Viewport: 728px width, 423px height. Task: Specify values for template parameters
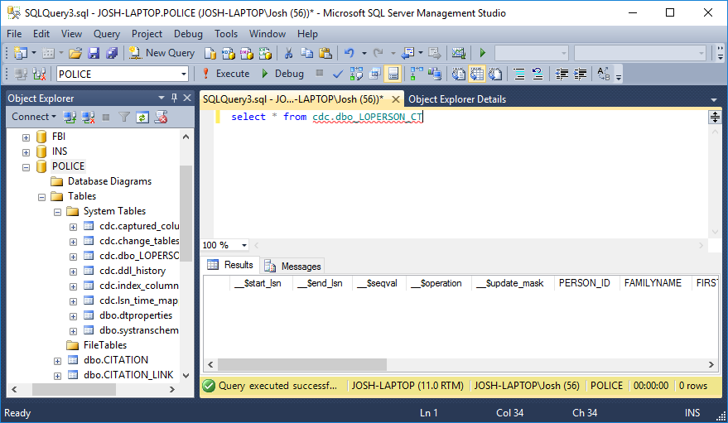[x=604, y=74]
